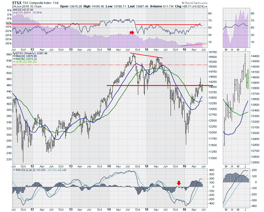This screenshot has height=212, width=264.
Task: Click the $TSX (Weekly) 13987.48 legend
Action: 32,53
